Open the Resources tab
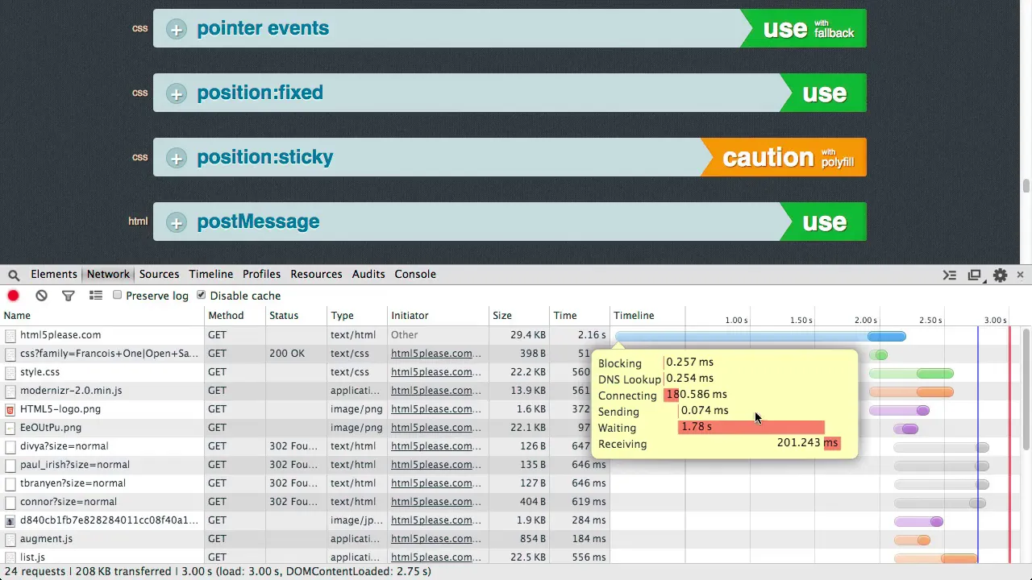 316,274
